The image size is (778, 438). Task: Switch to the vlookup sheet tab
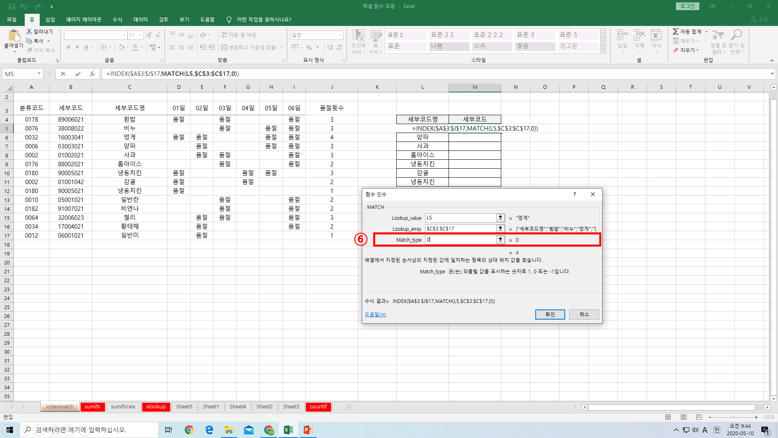(156, 407)
